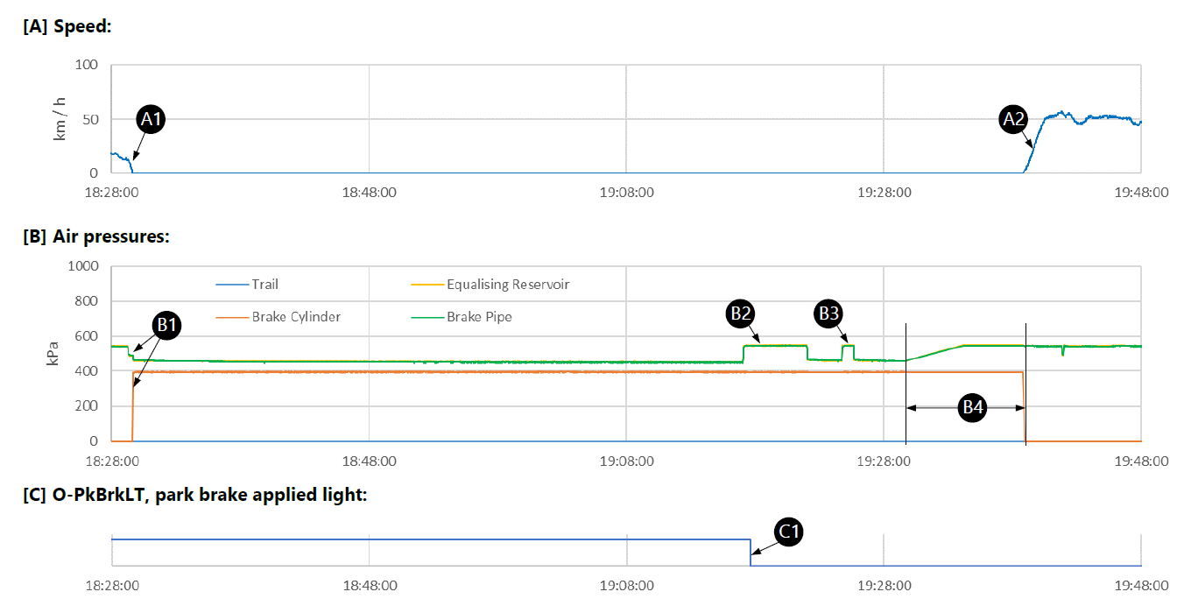Image resolution: width=1184 pixels, height=613 pixels.
Task: Click the Brake Cylinder legend label
Action: [x=296, y=316]
